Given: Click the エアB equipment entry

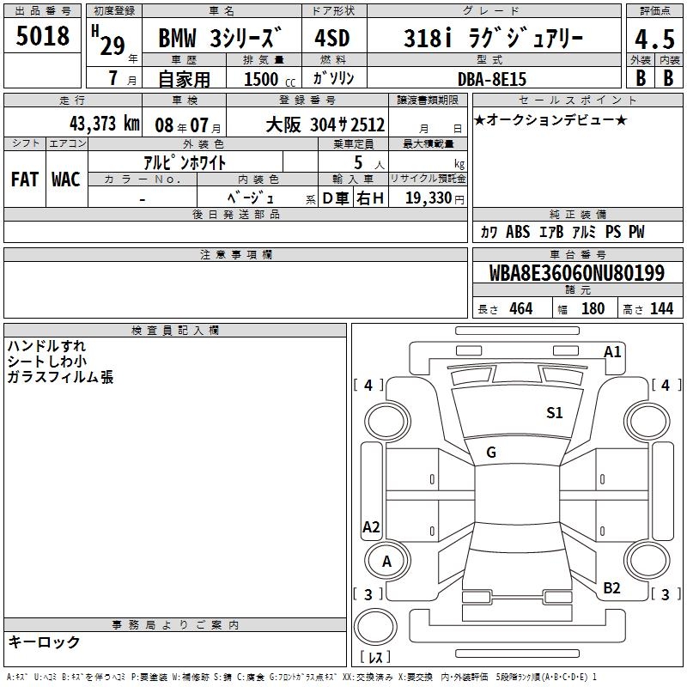Looking at the screenshot, I should (551, 232).
